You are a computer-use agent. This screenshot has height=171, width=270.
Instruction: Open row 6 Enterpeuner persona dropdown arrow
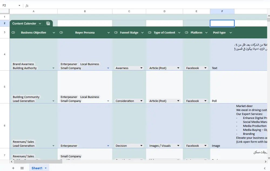tap(108, 146)
